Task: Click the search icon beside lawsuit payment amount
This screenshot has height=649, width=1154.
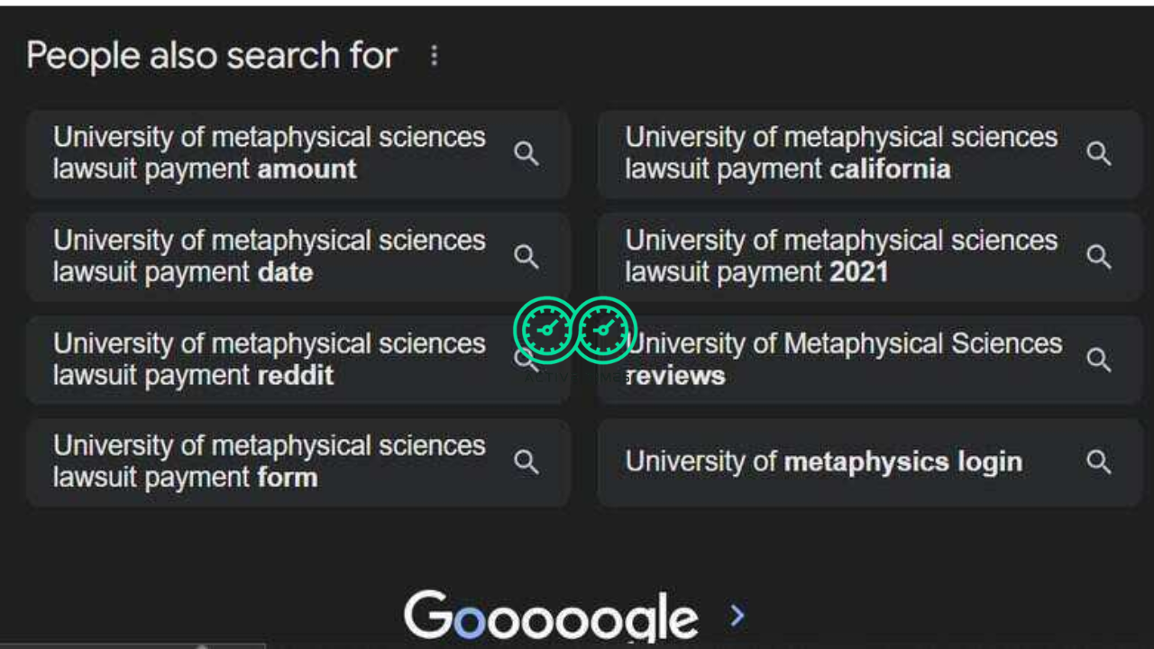Action: 527,153
